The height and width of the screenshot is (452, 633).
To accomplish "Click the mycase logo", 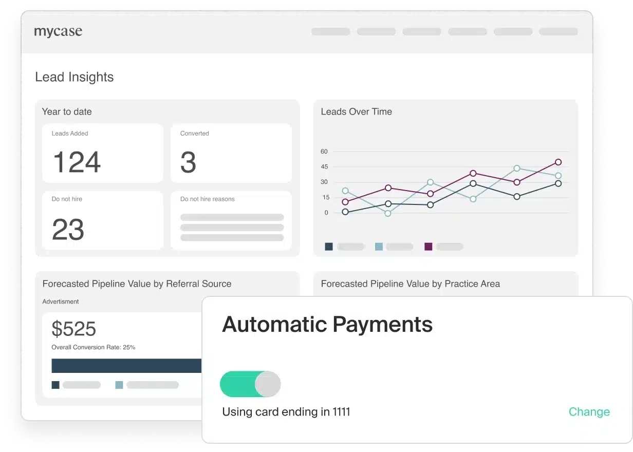I will [58, 32].
